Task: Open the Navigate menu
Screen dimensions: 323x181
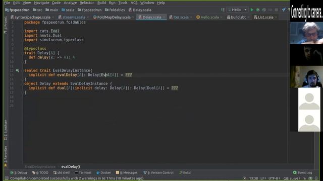Action: click(x=41, y=3)
